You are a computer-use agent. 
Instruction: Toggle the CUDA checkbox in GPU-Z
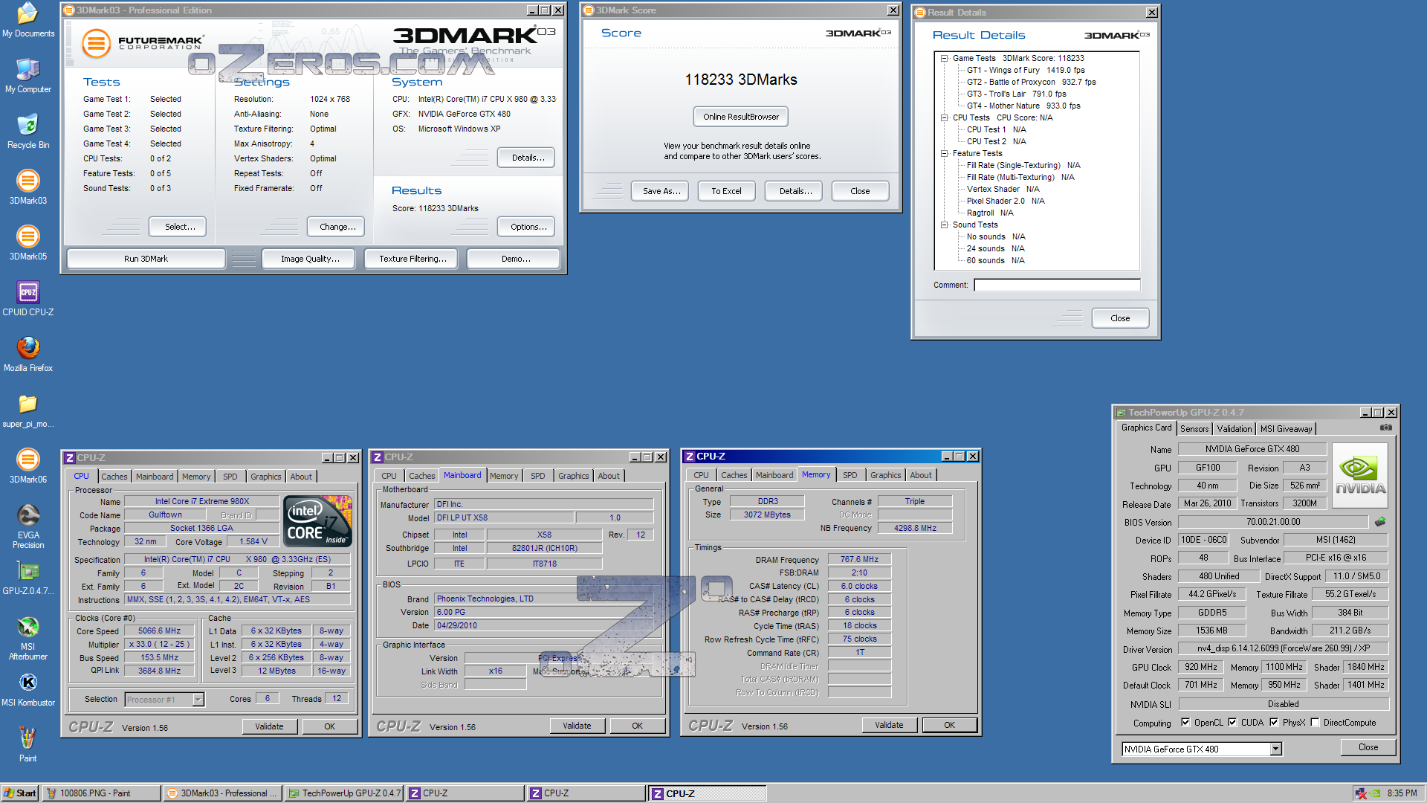click(x=1232, y=722)
